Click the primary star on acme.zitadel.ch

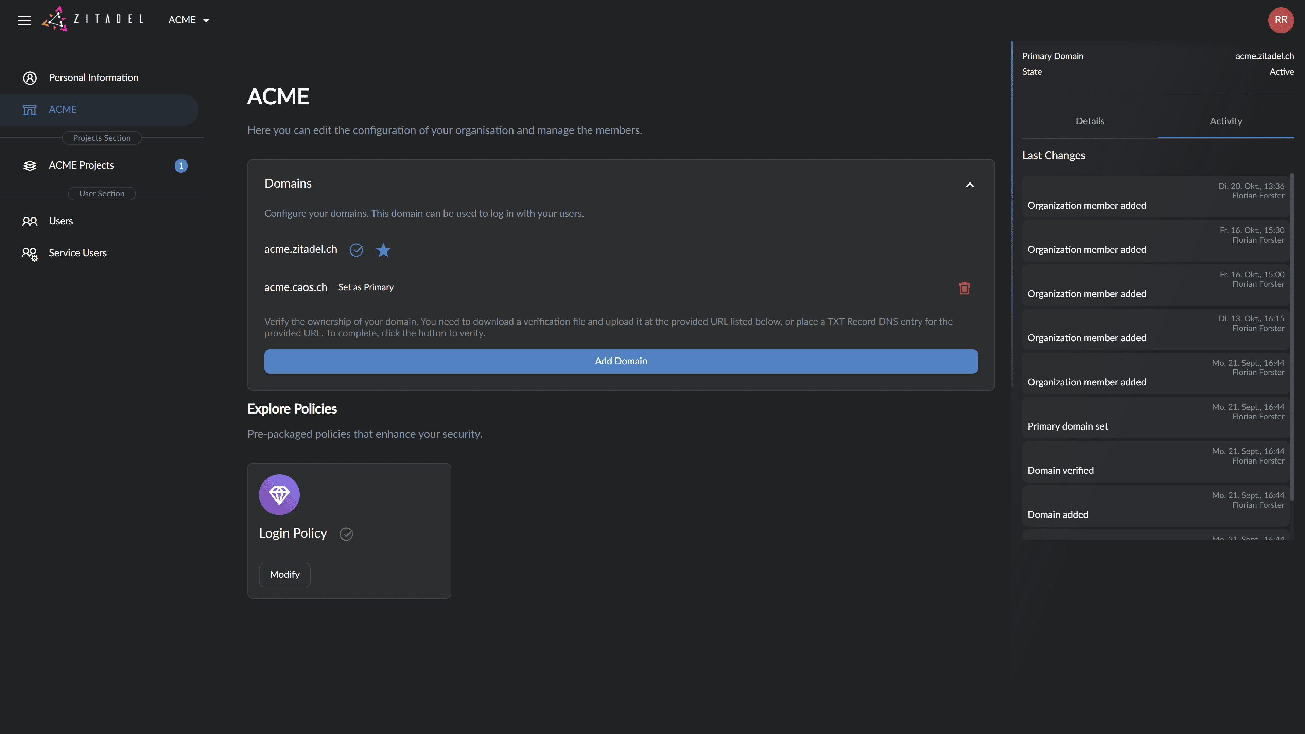(x=383, y=250)
